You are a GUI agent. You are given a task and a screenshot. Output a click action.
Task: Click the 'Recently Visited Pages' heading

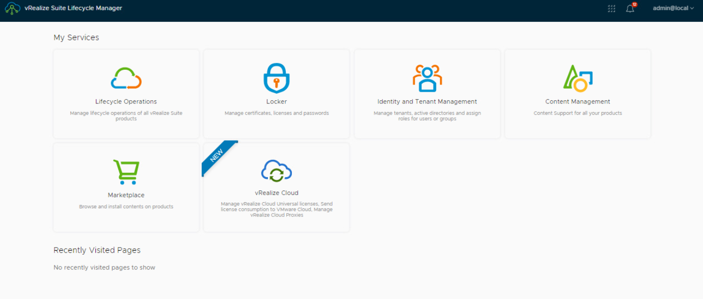(x=97, y=250)
